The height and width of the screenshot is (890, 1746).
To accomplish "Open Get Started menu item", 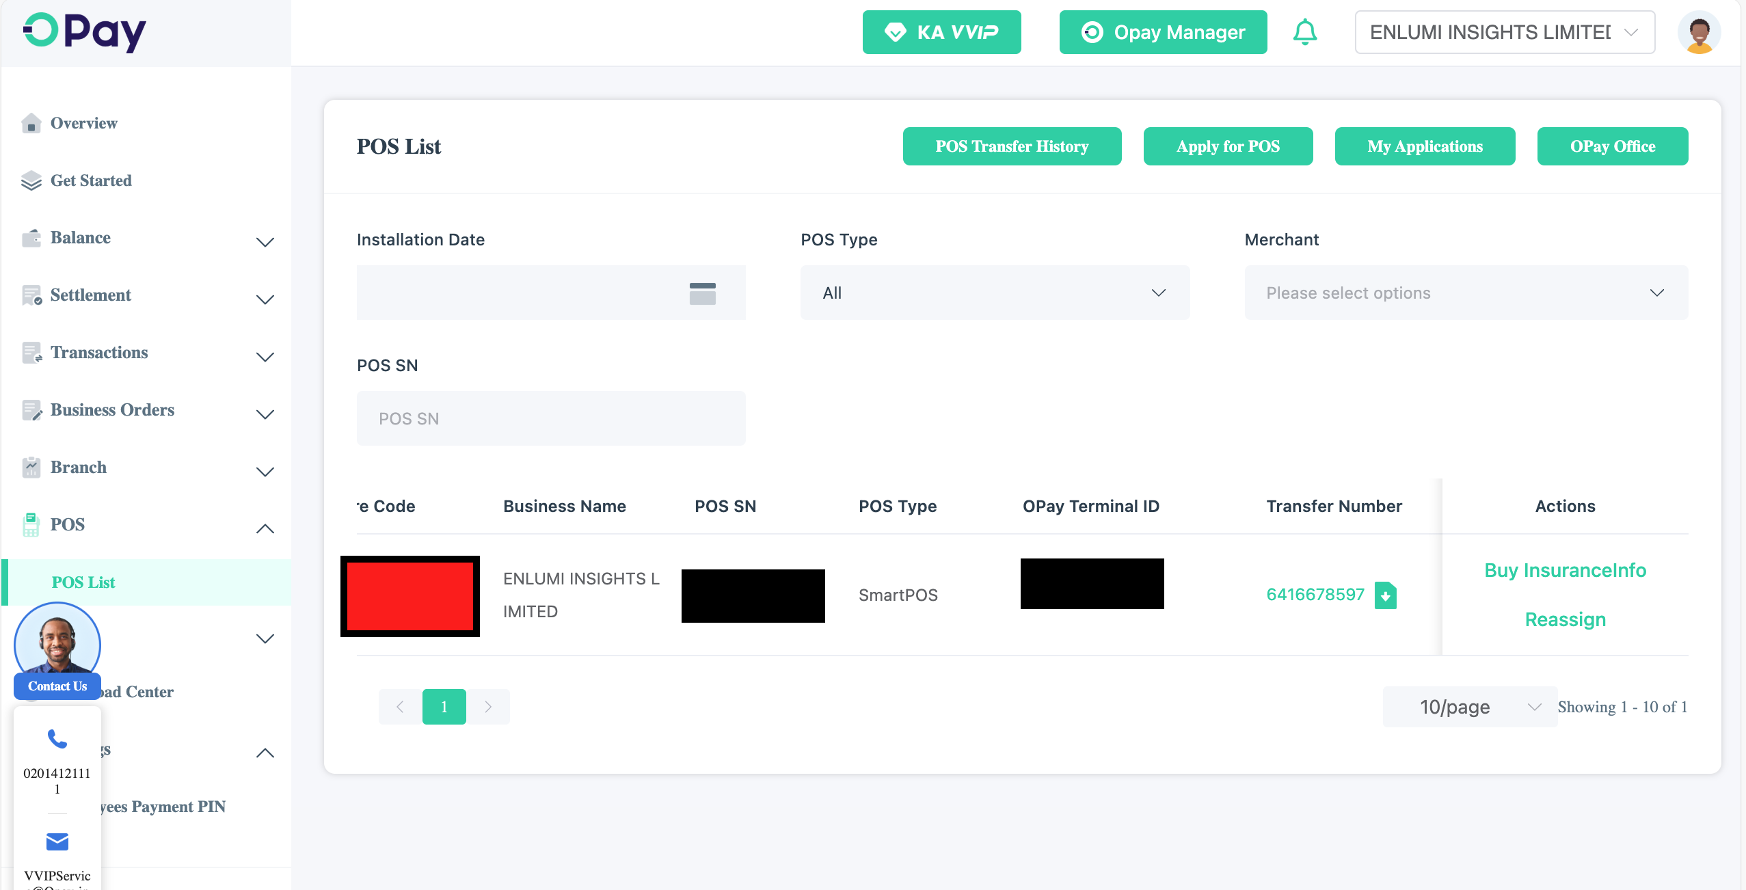I will coord(91,180).
